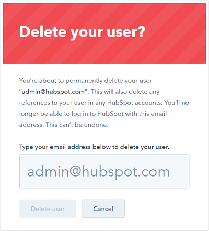This screenshot has width=209, height=231.
Task: Click the 'references to your user' line
Action: [104, 103]
